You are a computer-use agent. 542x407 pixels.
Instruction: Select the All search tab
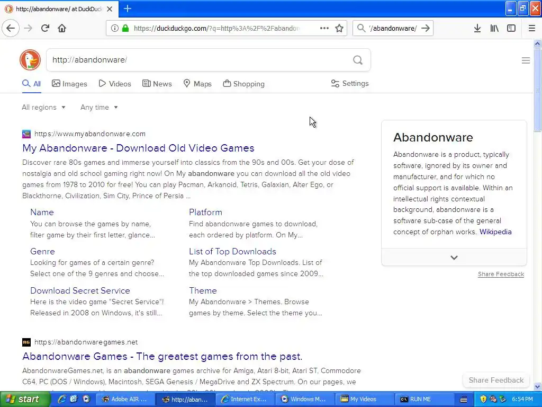coord(31,84)
